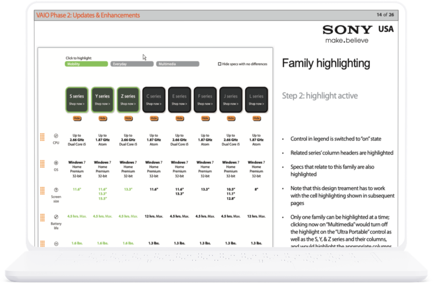This screenshot has height=283, width=433.
Task: Click '4.5 hrs. Max.' battery under S series
Action: tap(77, 216)
